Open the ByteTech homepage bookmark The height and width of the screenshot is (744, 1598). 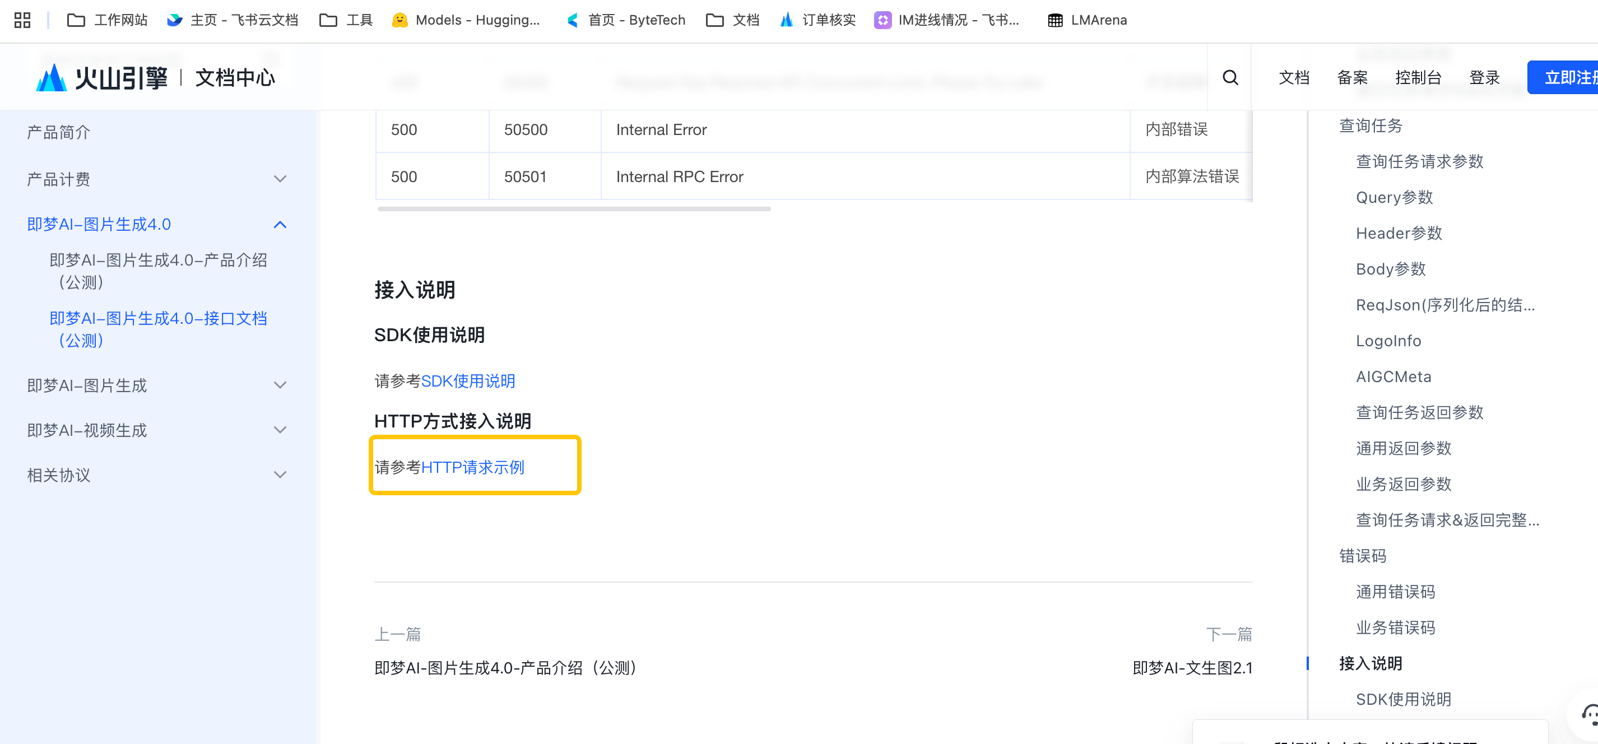(626, 20)
